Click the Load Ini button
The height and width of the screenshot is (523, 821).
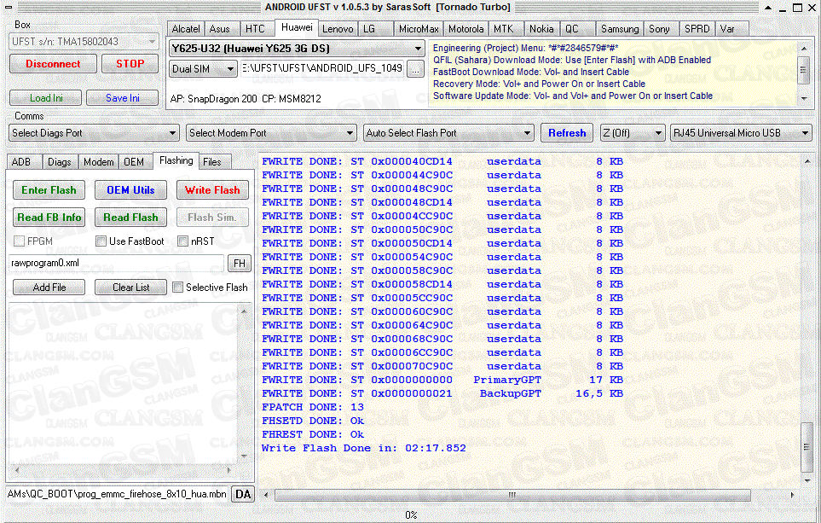(x=46, y=98)
